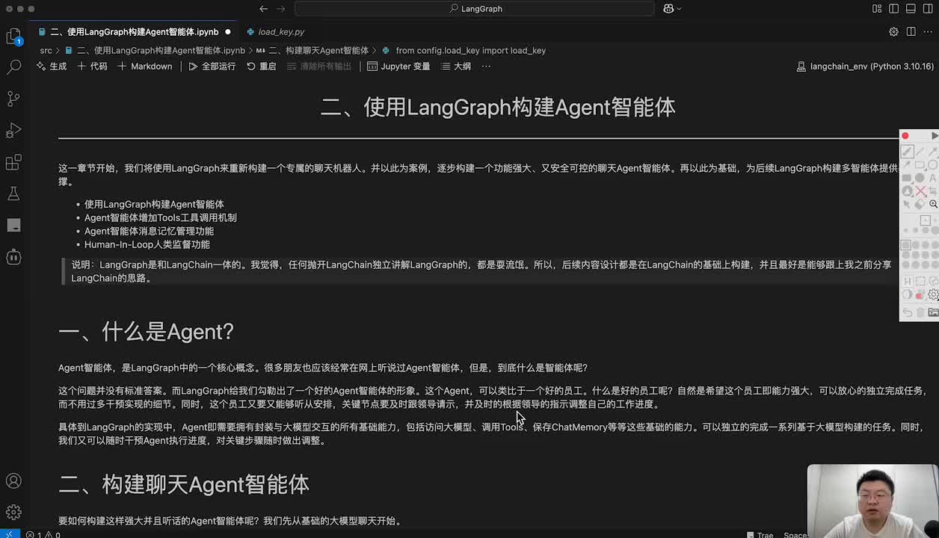Viewport: 939px width, 538px height.
Task: Open the Search view in activity bar
Action: pyautogui.click(x=13, y=67)
